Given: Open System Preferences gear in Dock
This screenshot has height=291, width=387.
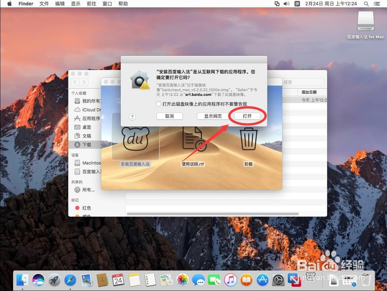Looking at the screenshot, I should (x=278, y=280).
